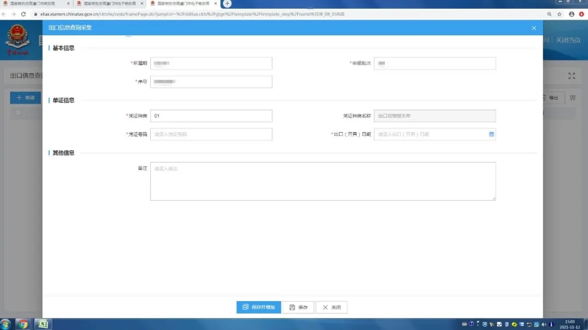588x330 pixels.
Task: Click the 出口(开具)日期 date picker field
Action: [430, 134]
